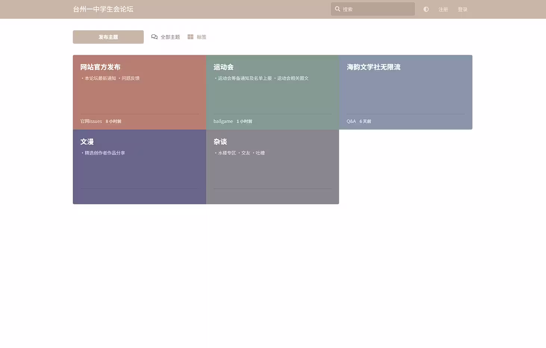The width and height of the screenshot is (546, 348).
Task: Click the search magnifier icon
Action: pyautogui.click(x=338, y=9)
